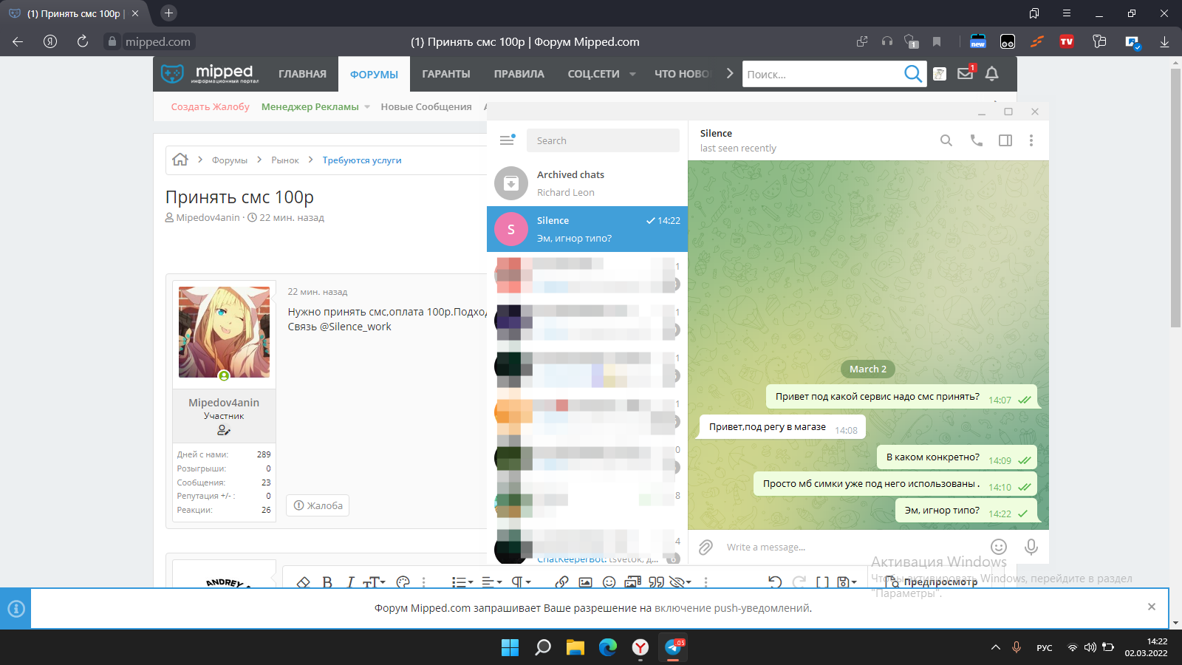Open the Yandex home button
1182x665 pixels.
point(50,41)
